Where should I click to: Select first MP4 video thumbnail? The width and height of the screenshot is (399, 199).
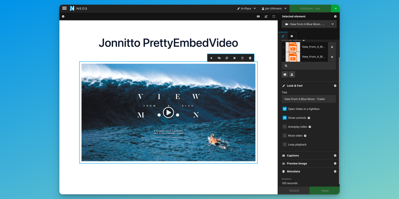click(x=293, y=47)
